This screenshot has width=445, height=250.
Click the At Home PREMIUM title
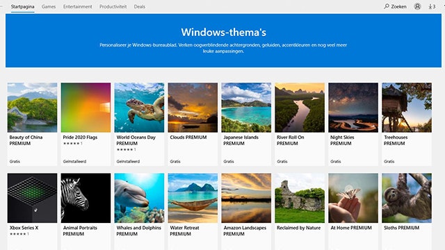pyautogui.click(x=351, y=228)
